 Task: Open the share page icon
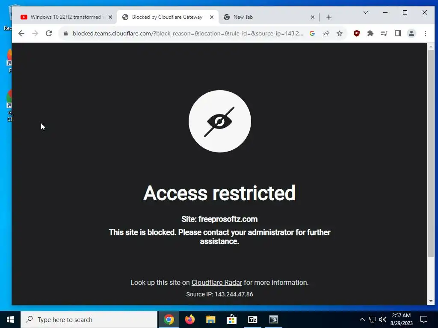click(x=326, y=33)
